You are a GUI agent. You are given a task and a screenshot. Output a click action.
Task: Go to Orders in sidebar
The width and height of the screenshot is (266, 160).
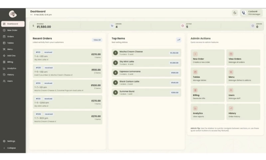[13, 37]
